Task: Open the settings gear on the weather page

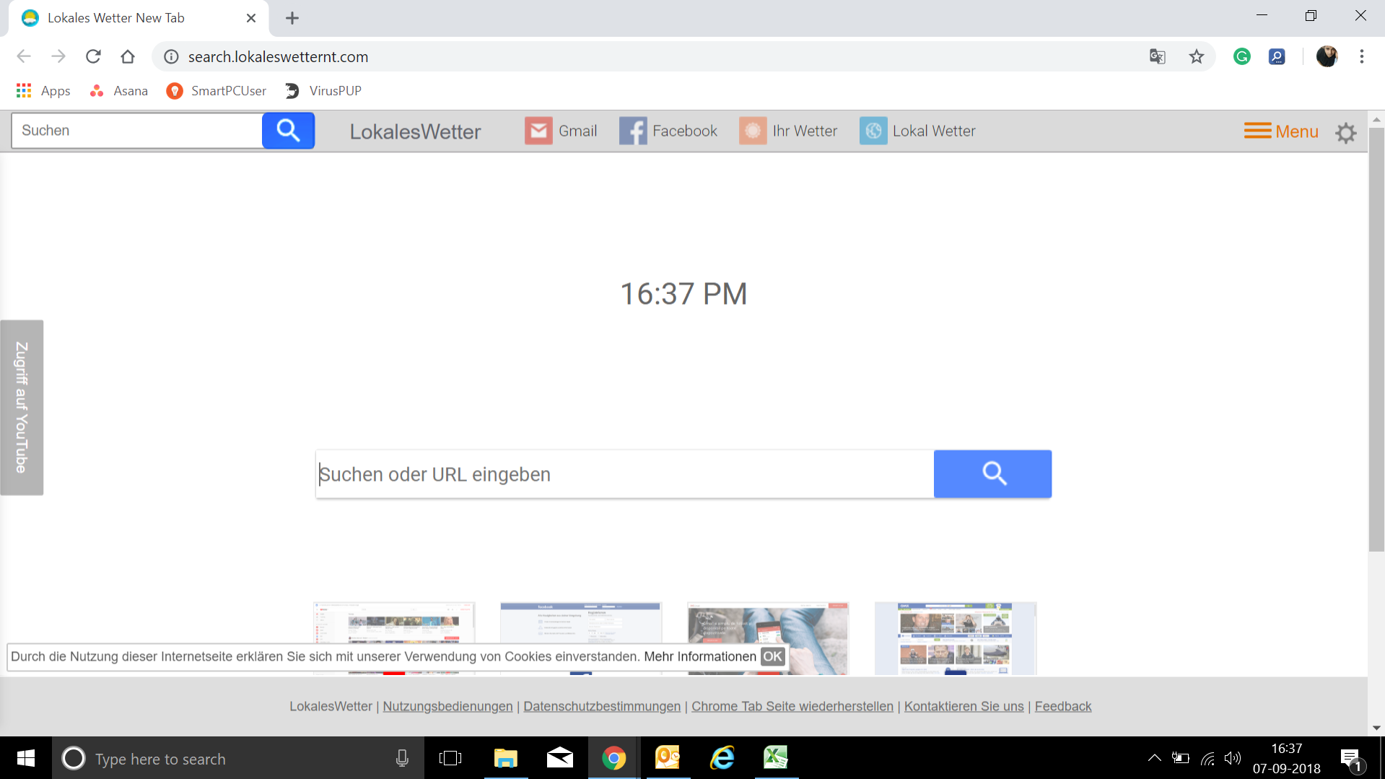Action: click(x=1345, y=133)
